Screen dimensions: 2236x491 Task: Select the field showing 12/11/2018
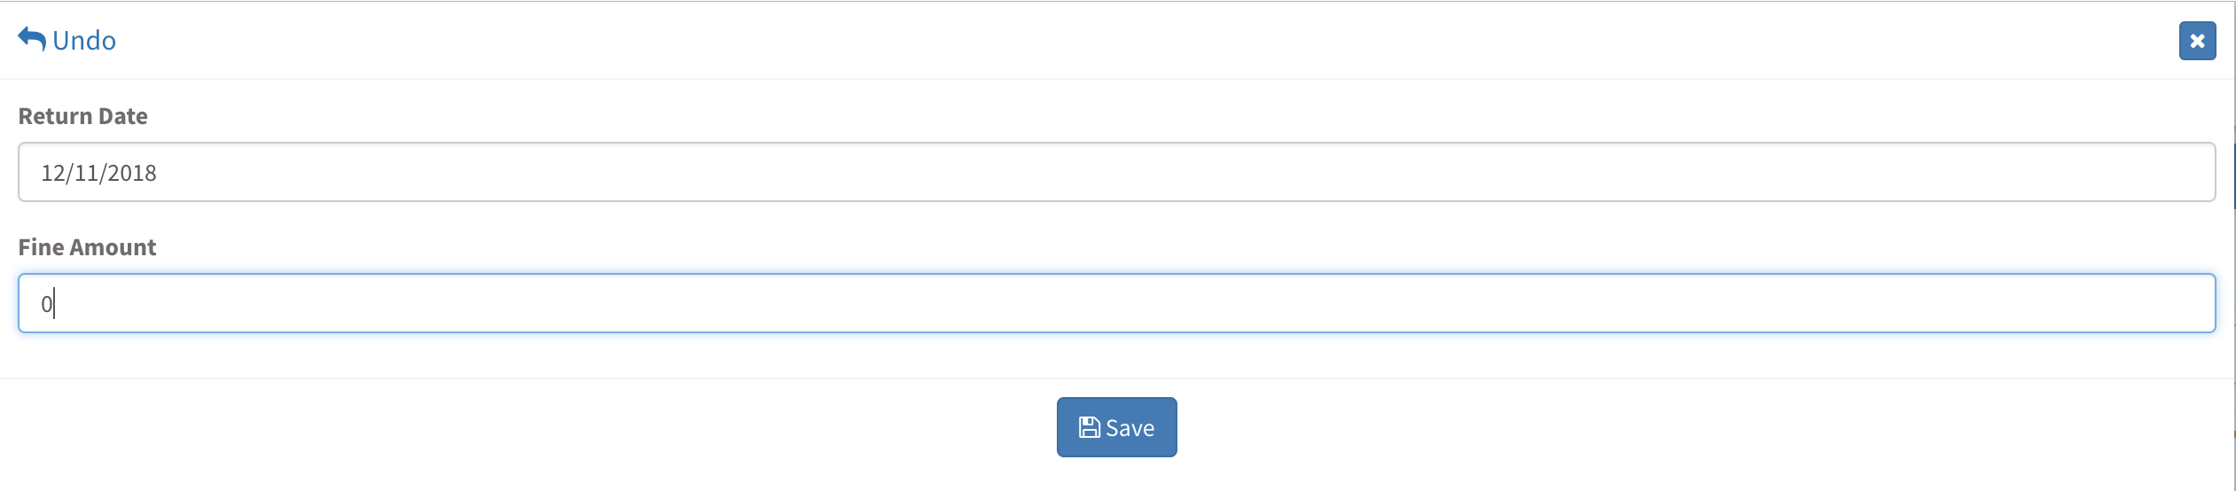click(1116, 172)
